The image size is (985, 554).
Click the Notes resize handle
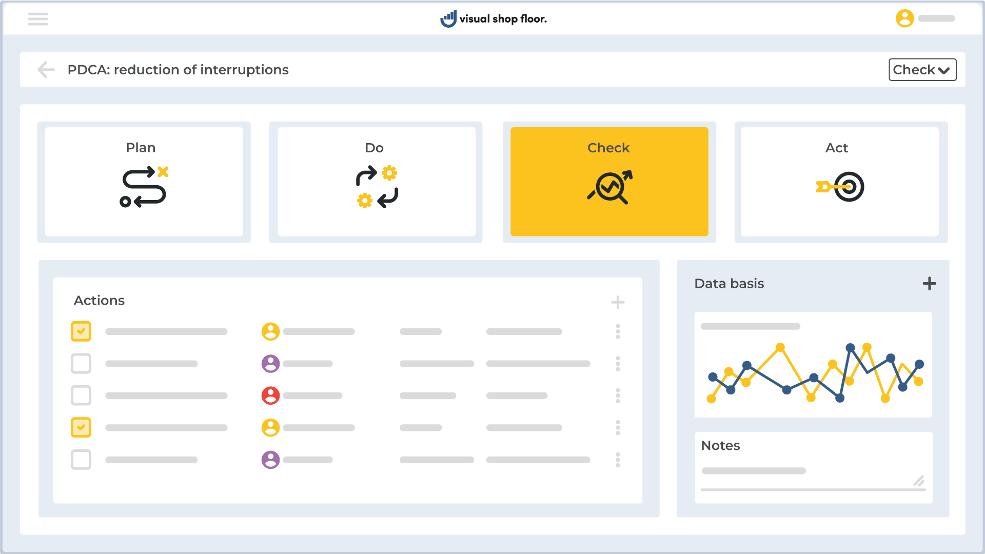pyautogui.click(x=919, y=481)
